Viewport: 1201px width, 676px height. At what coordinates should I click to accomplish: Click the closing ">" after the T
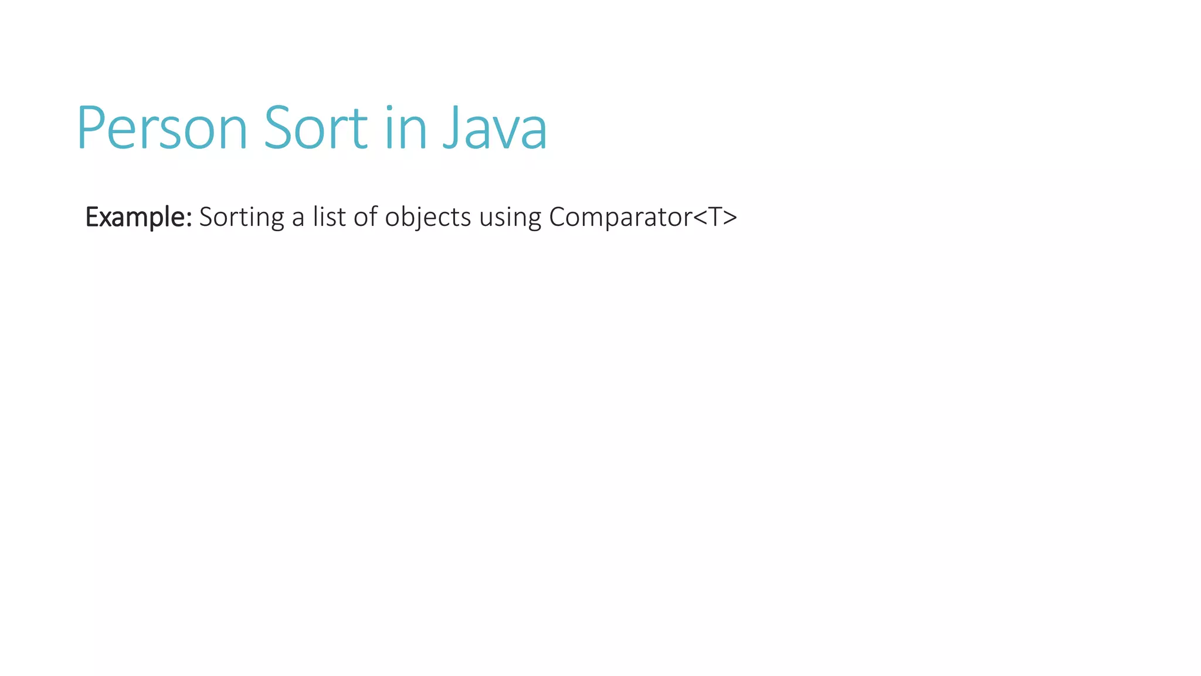pos(730,217)
